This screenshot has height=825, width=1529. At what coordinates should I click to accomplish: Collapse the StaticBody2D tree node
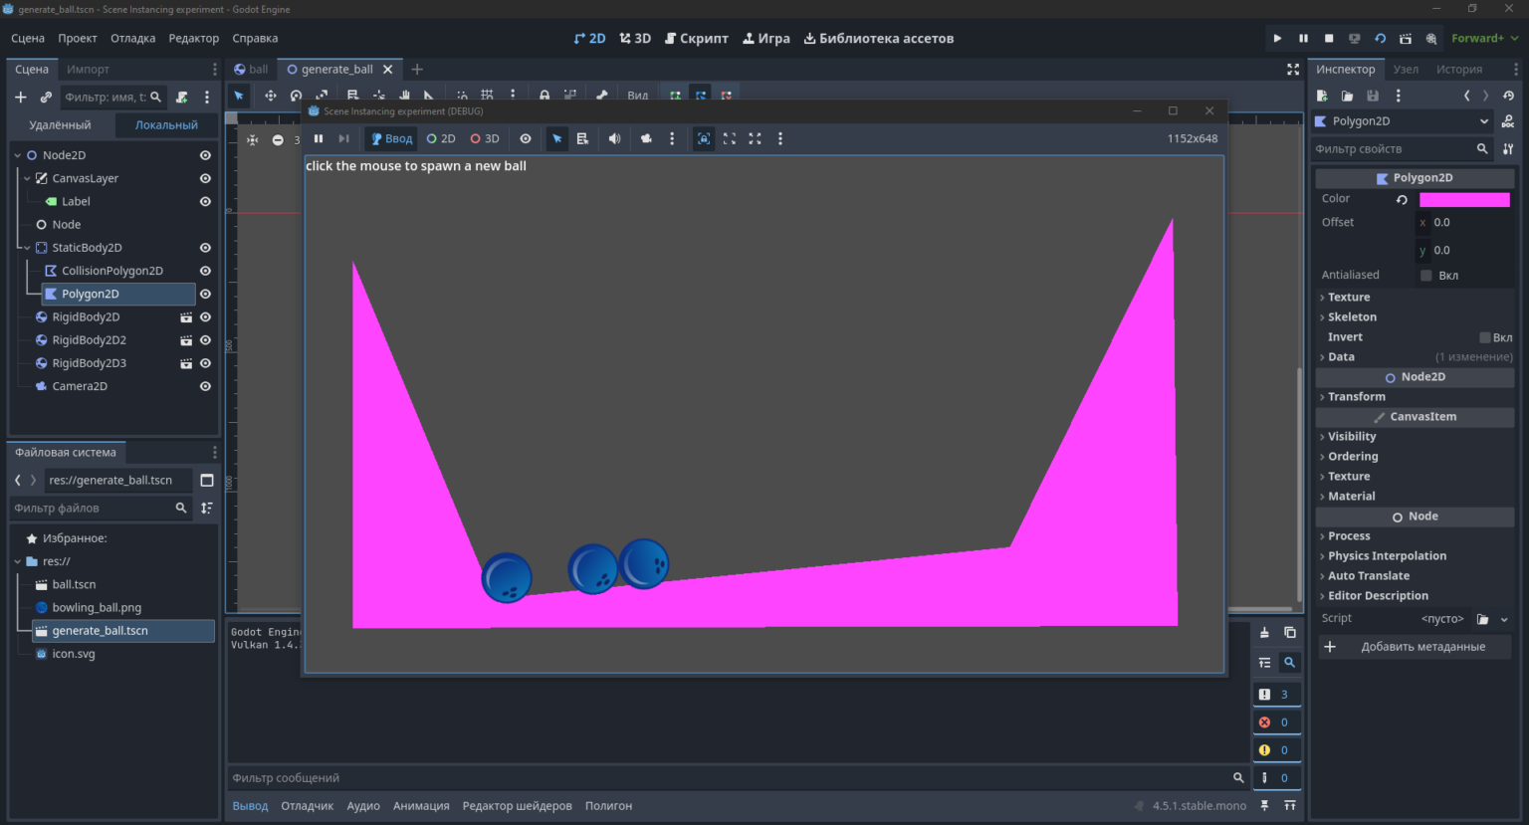point(27,248)
